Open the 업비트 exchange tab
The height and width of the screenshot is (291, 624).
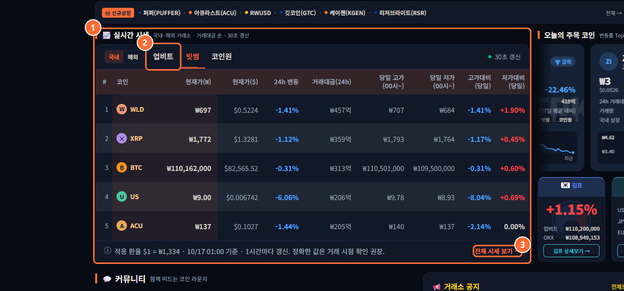(x=163, y=57)
